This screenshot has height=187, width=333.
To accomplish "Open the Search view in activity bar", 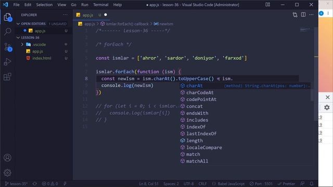I will (x=7, y=31).
